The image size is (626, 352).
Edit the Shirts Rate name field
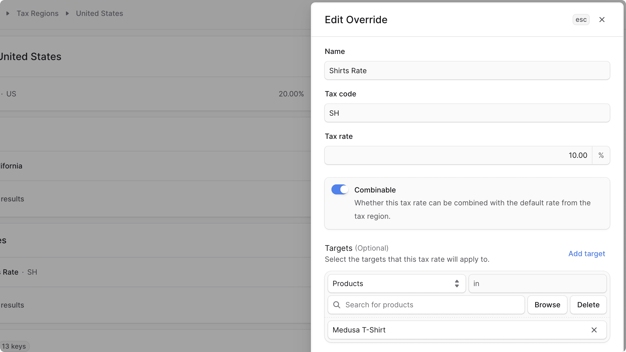tap(467, 70)
